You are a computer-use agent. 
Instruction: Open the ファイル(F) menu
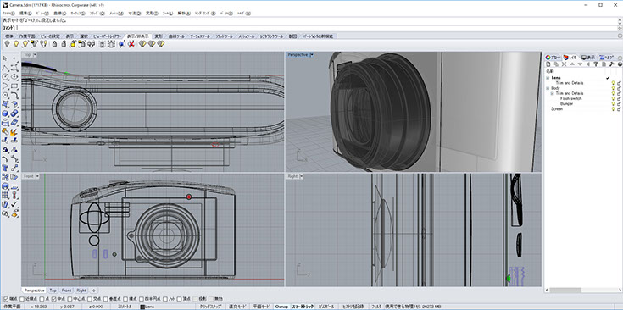[8, 13]
